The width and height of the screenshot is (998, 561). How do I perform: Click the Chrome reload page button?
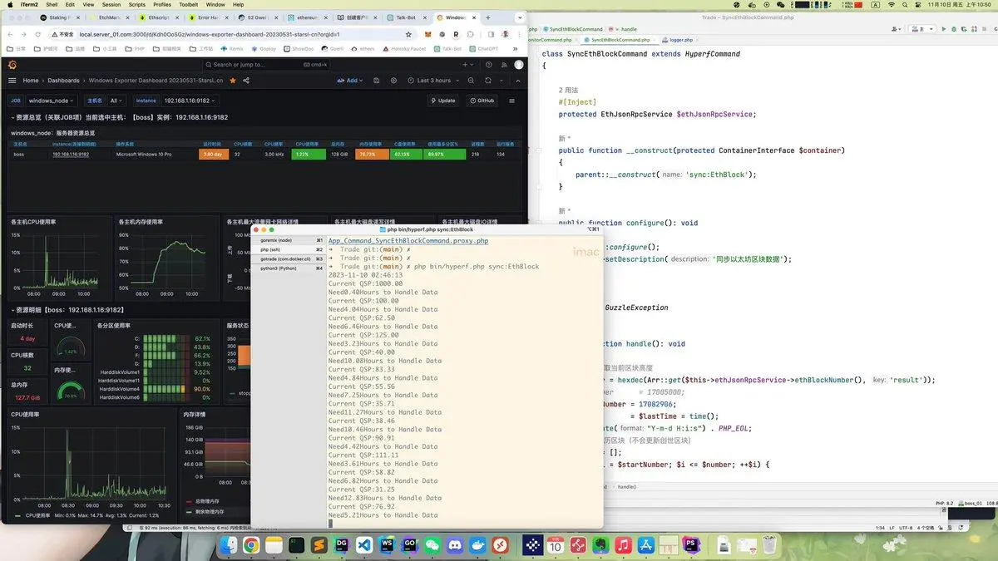click(x=38, y=34)
